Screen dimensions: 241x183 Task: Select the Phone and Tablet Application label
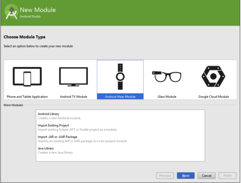(x=27, y=97)
